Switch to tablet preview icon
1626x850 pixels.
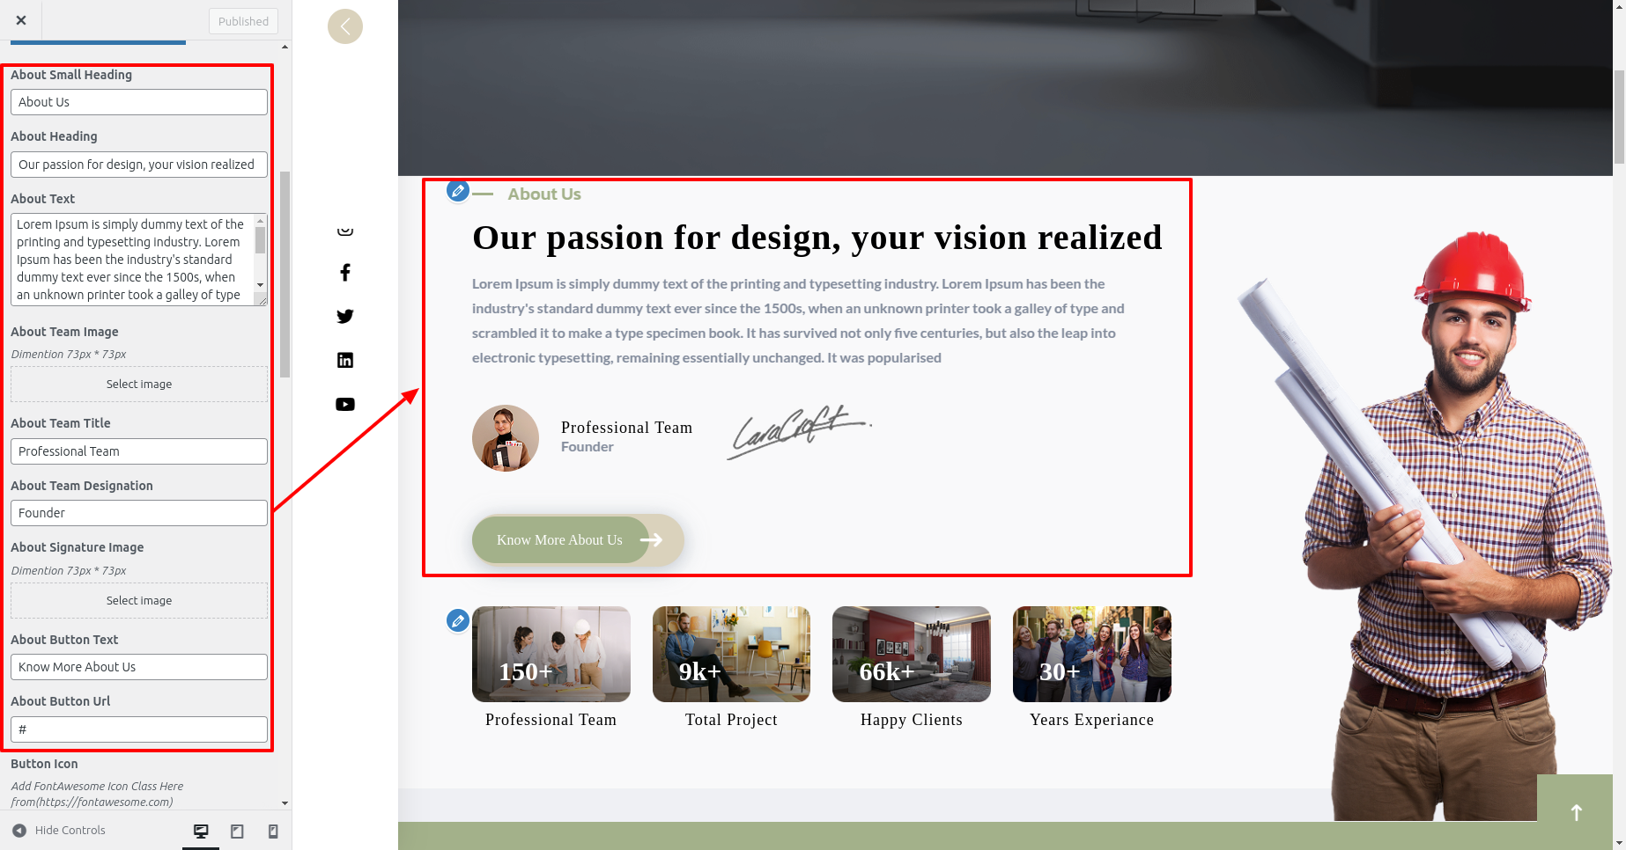coord(237,831)
